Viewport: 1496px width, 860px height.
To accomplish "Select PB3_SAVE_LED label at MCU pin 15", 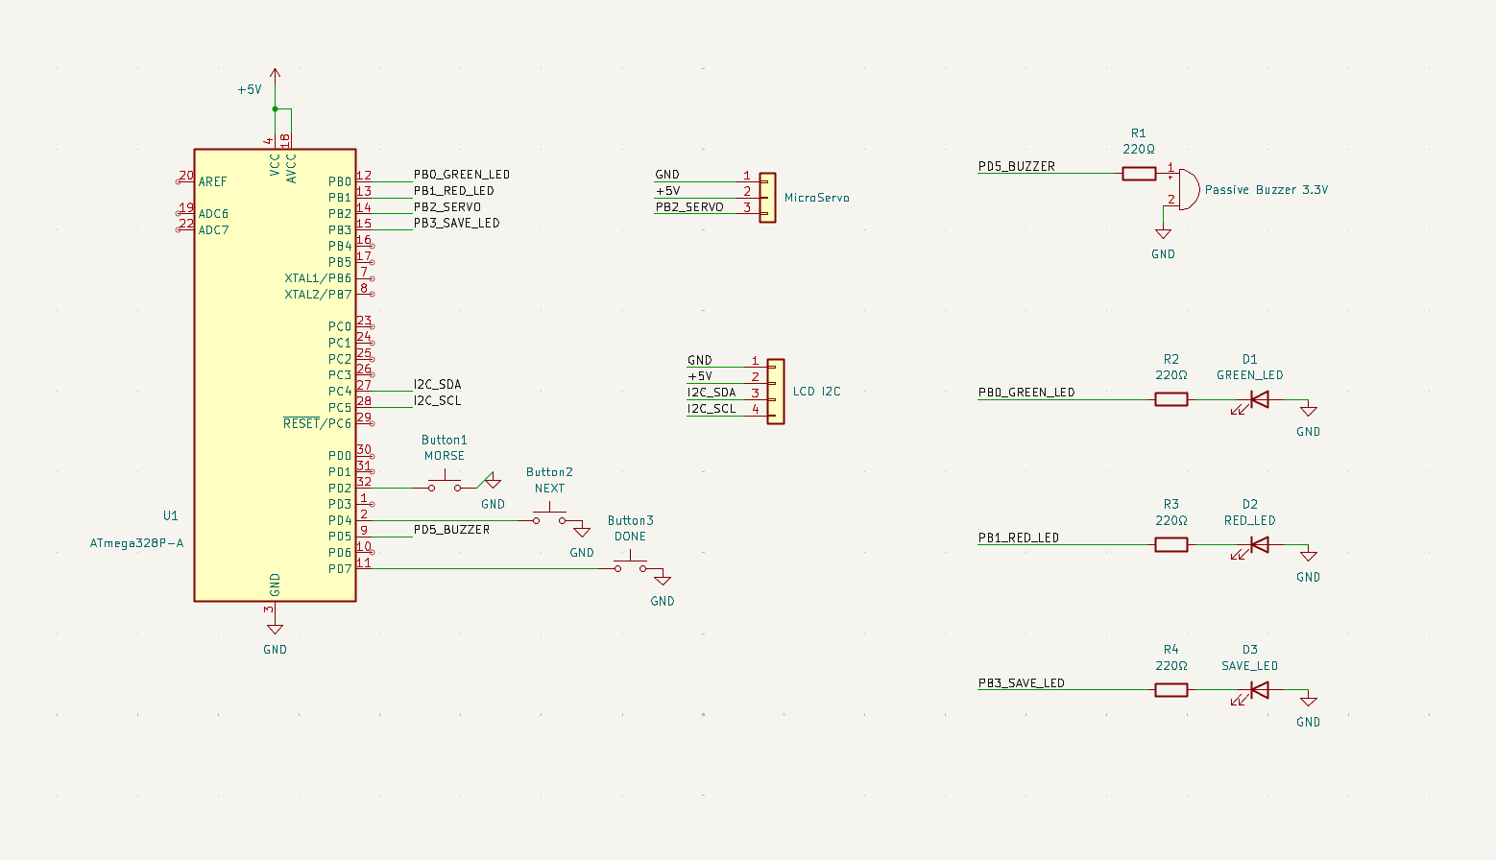I will pyautogui.click(x=456, y=223).
